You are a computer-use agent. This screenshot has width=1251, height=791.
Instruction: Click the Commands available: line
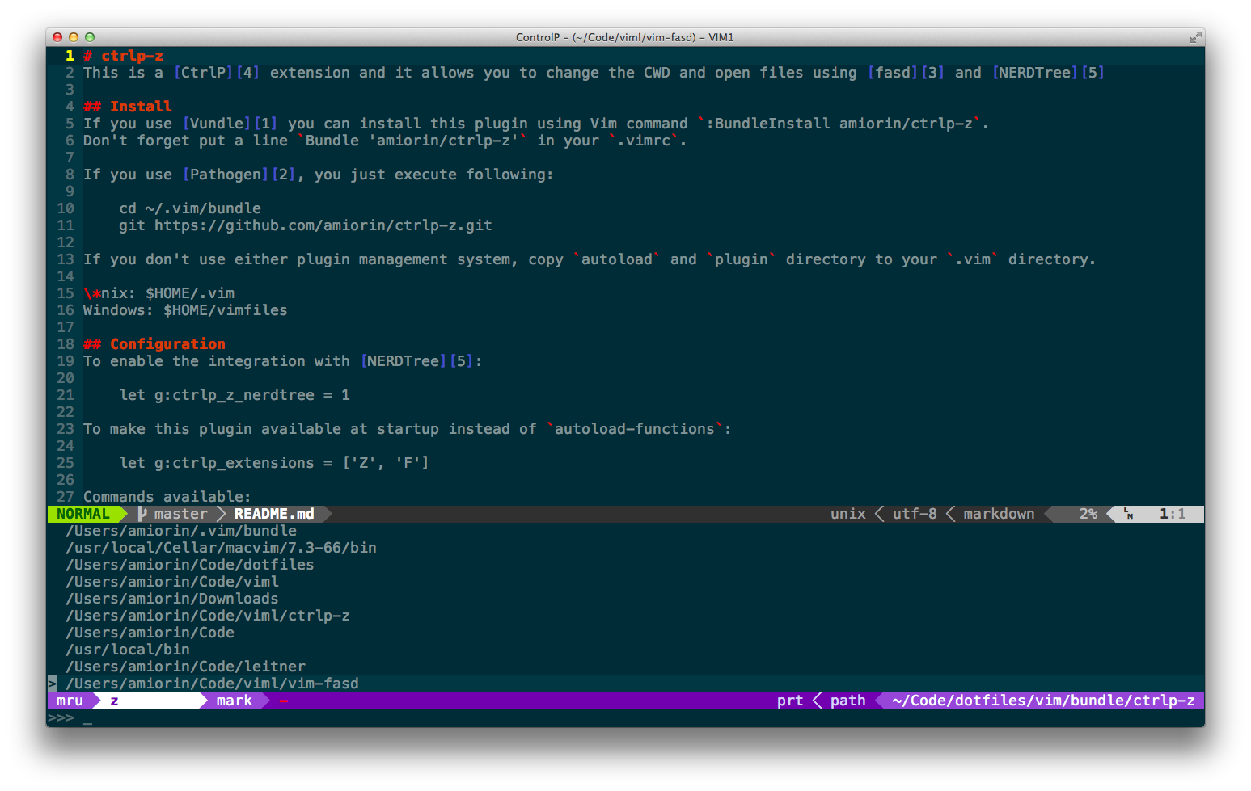click(167, 497)
